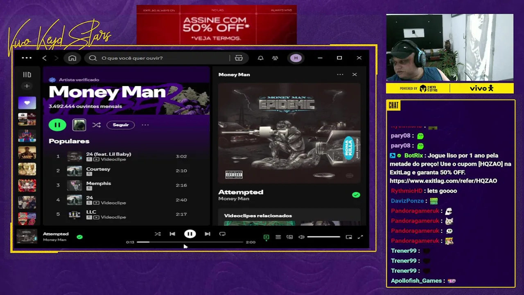Image resolution: width=524 pixels, height=295 pixels.
Task: Select the song 'LLC'
Action: point(91,212)
